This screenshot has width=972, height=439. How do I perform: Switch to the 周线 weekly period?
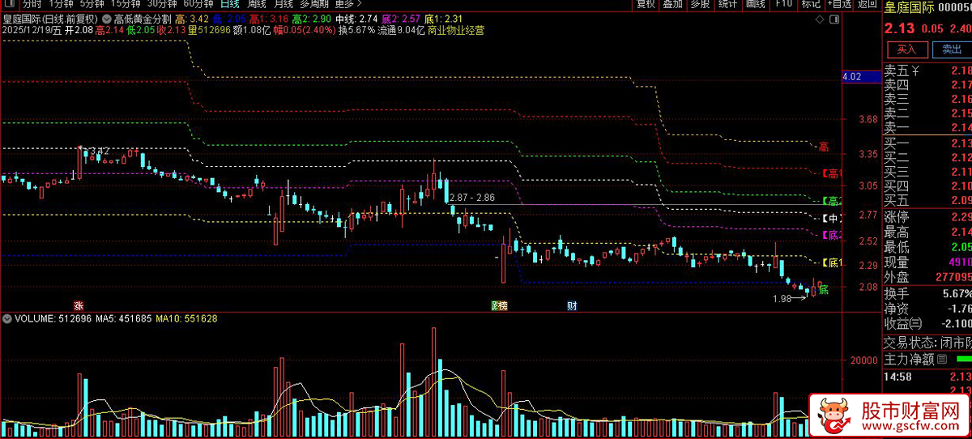pyautogui.click(x=258, y=4)
